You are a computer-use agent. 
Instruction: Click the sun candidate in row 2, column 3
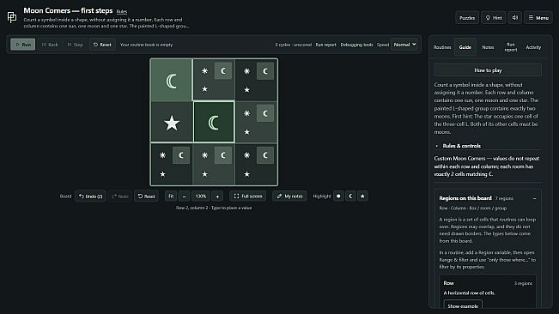point(246,113)
